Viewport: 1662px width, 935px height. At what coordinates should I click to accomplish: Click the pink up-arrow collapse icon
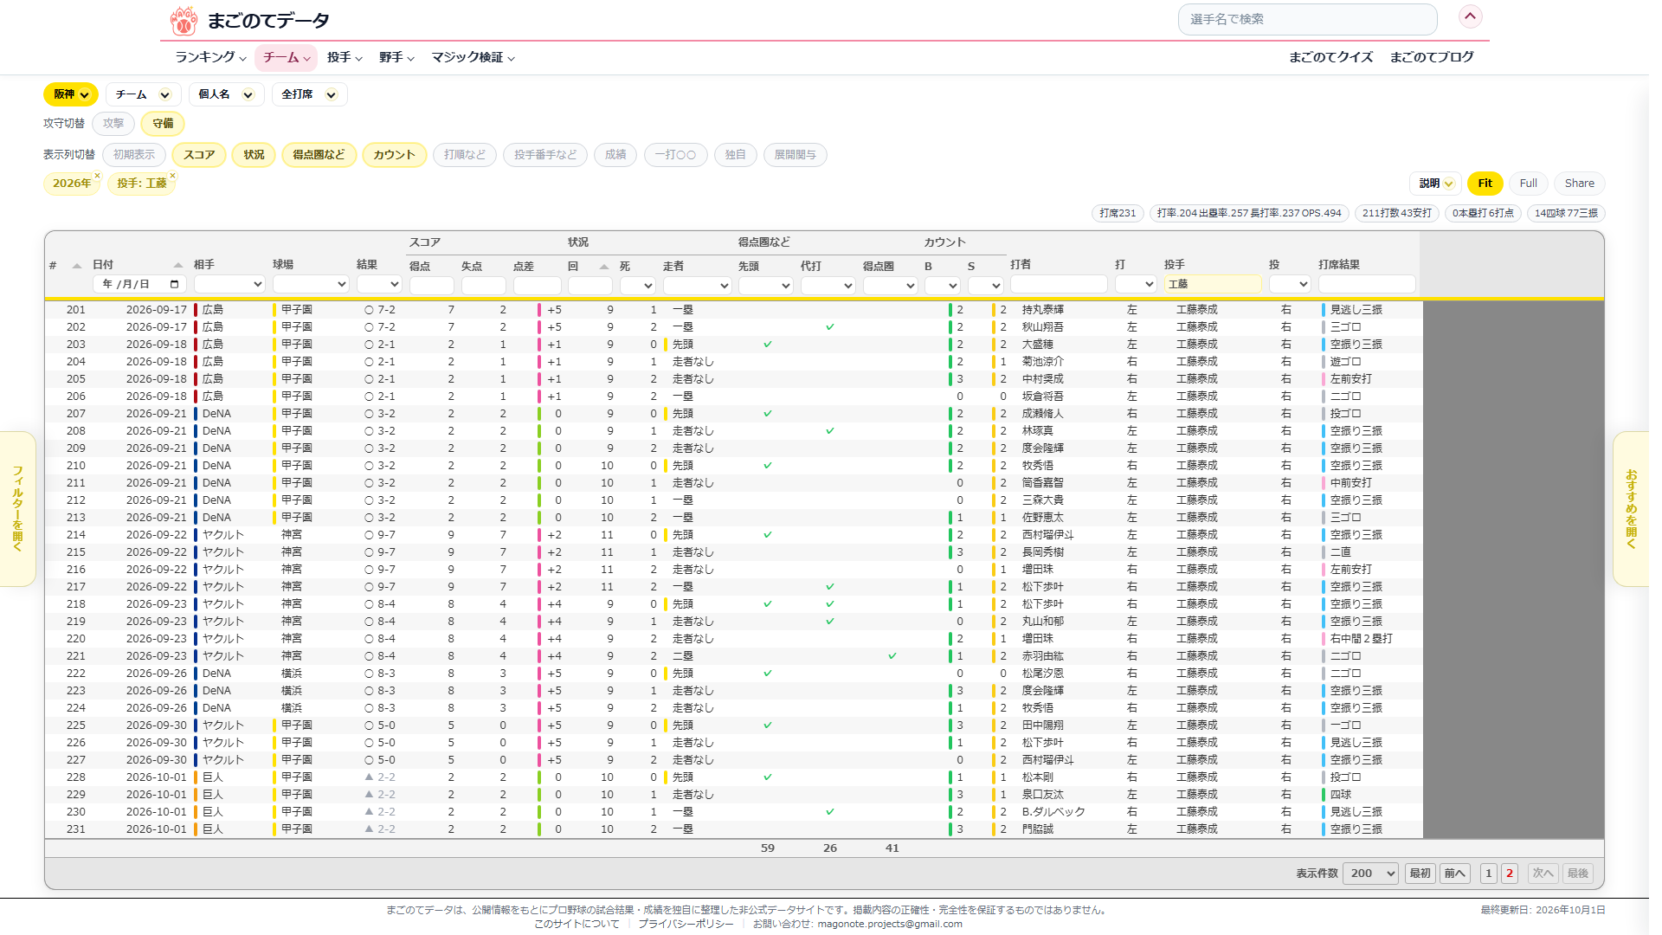tap(1470, 16)
